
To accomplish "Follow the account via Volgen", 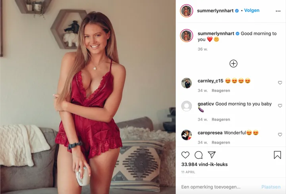I will (252, 10).
